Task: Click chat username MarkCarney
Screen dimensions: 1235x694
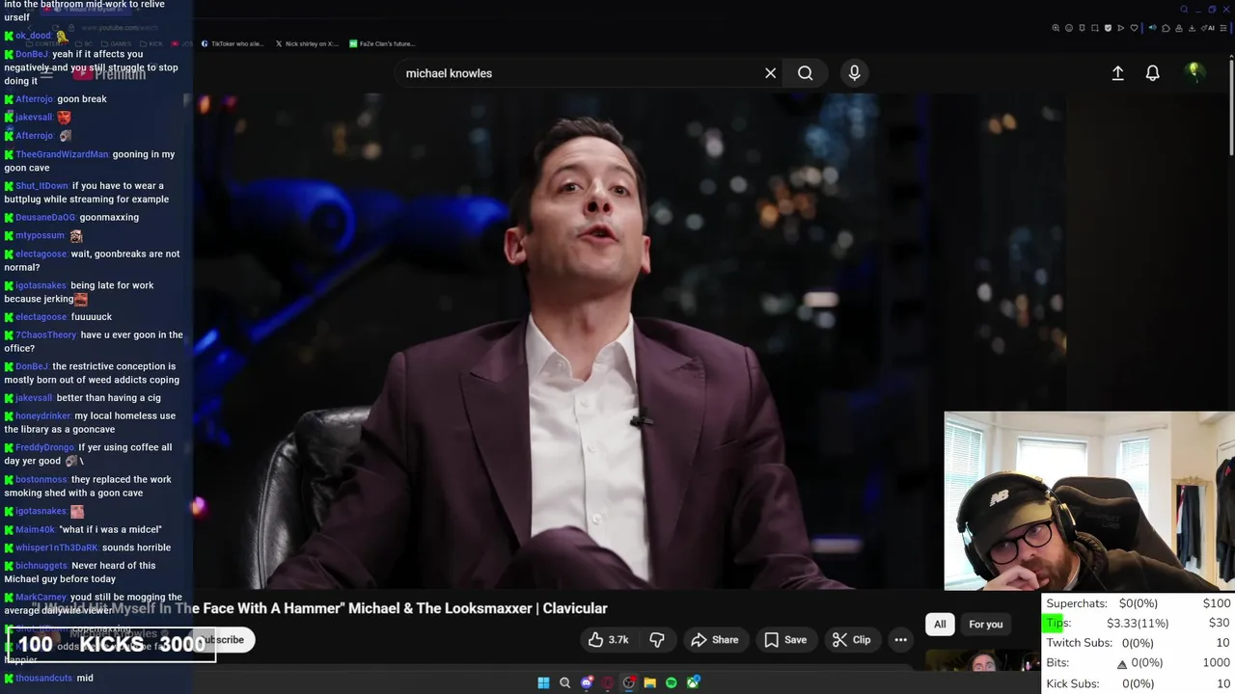Action: coord(41,597)
